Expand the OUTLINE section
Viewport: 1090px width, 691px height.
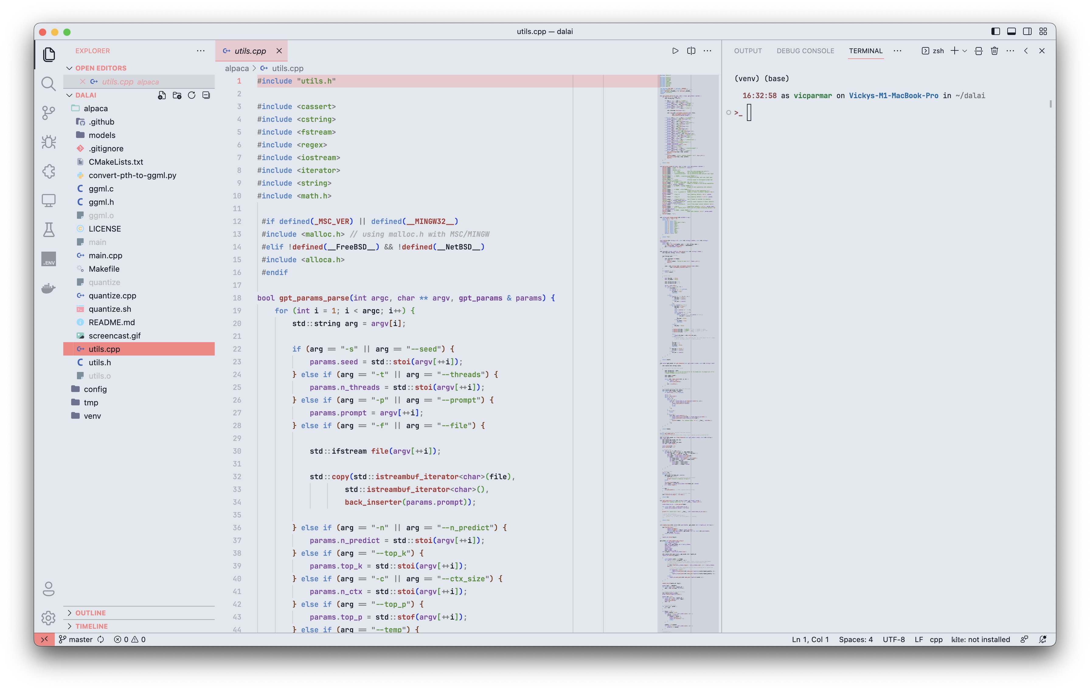click(x=91, y=613)
